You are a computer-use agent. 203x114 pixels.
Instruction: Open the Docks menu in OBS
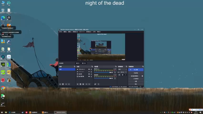point(75,32)
